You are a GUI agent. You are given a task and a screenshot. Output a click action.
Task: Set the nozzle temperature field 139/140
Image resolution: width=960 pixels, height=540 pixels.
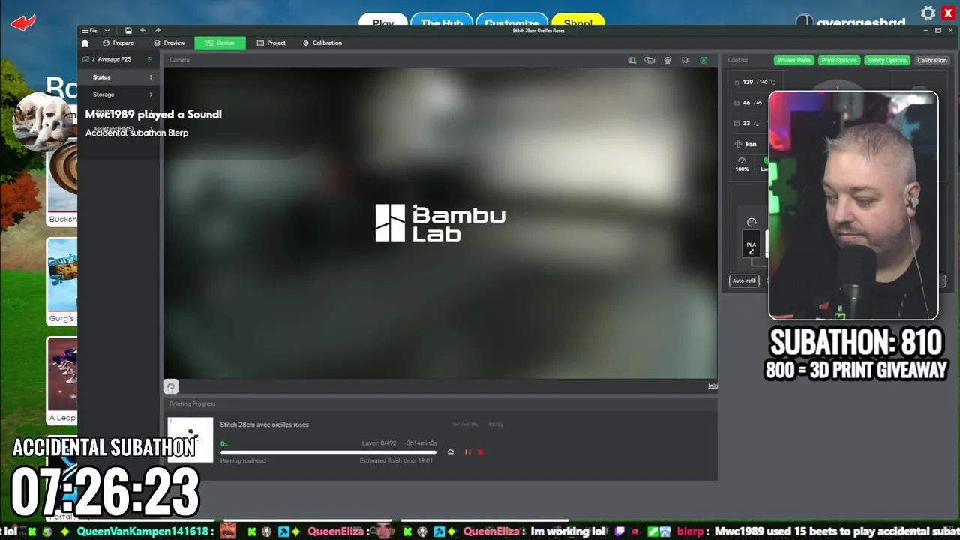756,82
